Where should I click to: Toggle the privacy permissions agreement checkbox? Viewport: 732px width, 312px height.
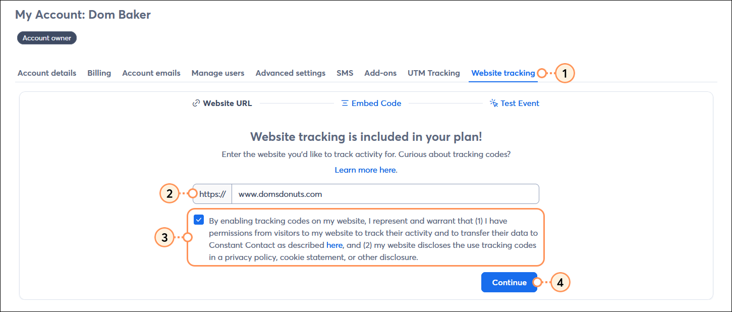point(199,220)
